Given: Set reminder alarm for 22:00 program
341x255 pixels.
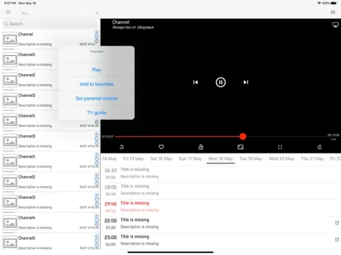Looking at the screenshot, I should (337, 222).
